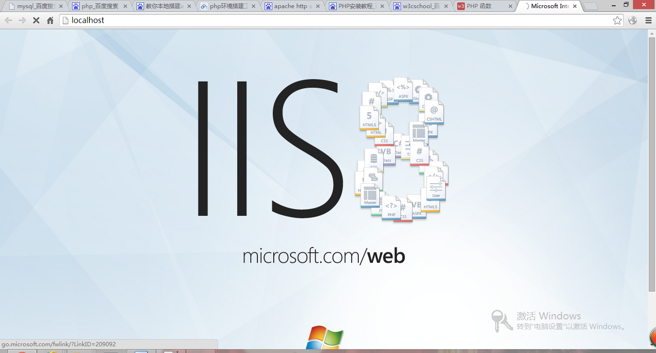
Task: Close the Chrome browser window
Action: click(644, 4)
